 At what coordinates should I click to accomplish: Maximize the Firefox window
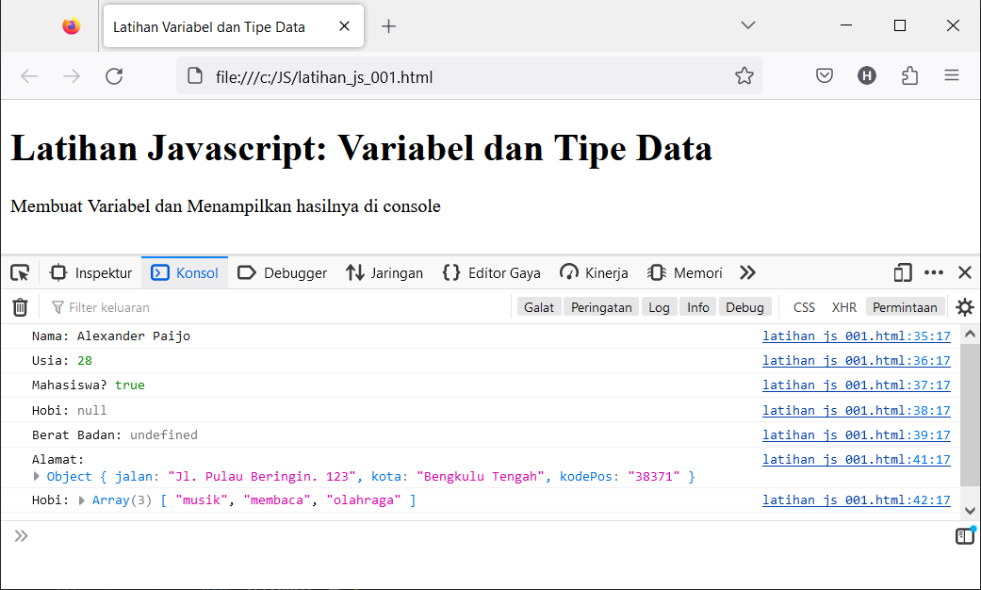tap(900, 25)
